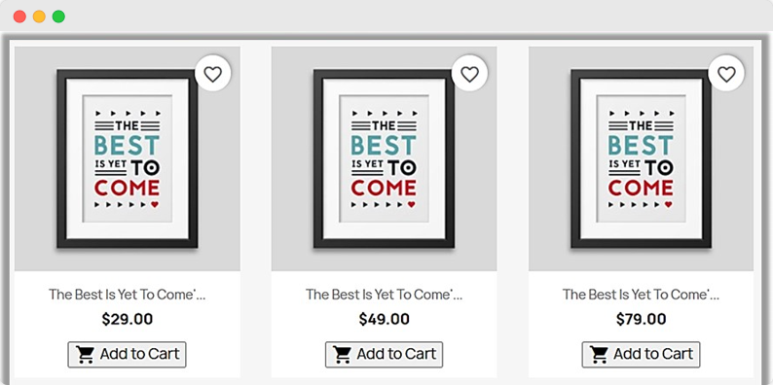The height and width of the screenshot is (385, 773).
Task: Click the yellow minimize window button
Action: [x=39, y=17]
